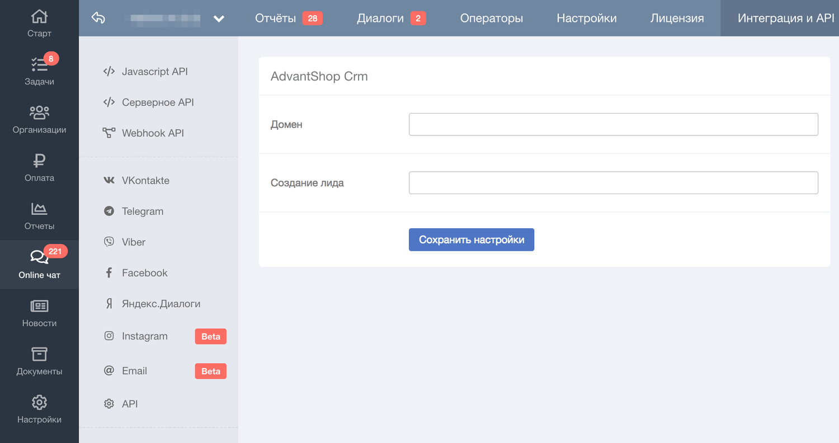
Task: Focus the Домен input field
Action: 613,124
